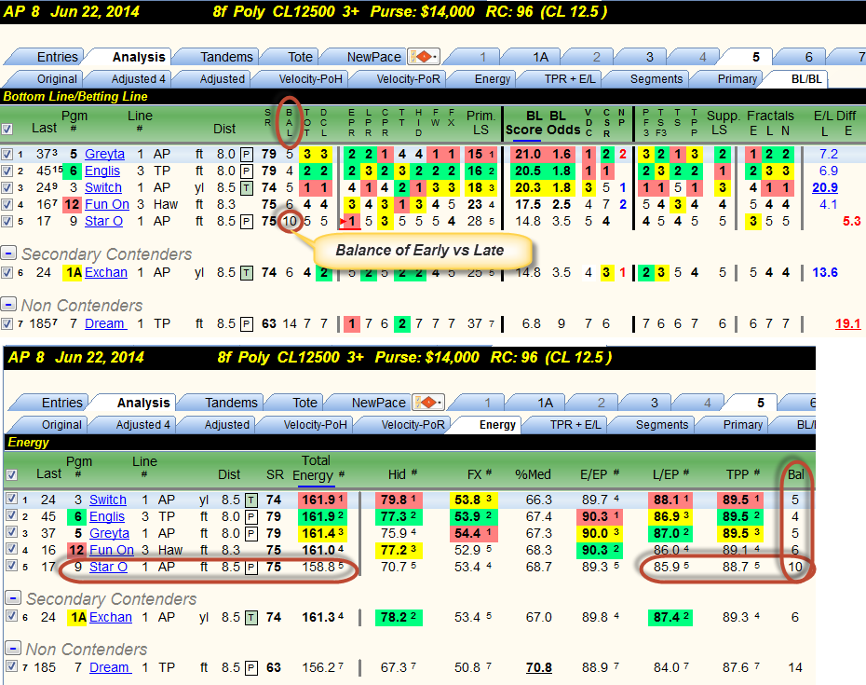The image size is (866, 685).
Task: Open Star O horse link in Energy panel
Action: coord(108,568)
